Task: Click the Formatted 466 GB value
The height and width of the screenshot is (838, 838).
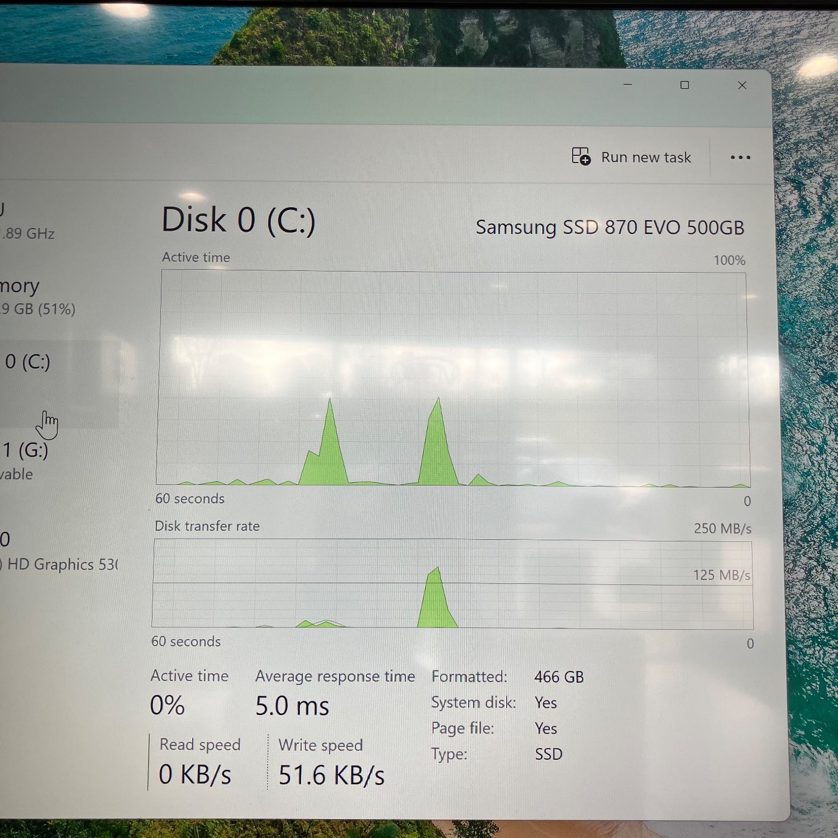Action: [x=558, y=677]
